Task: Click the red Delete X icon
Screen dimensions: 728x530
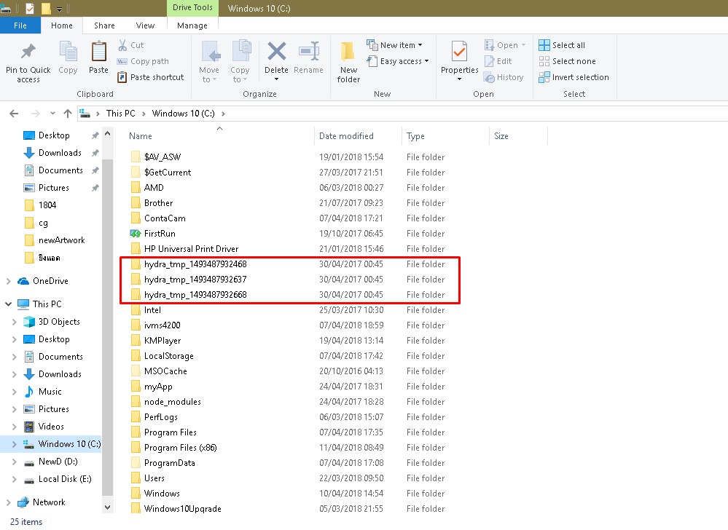Action: click(x=276, y=51)
